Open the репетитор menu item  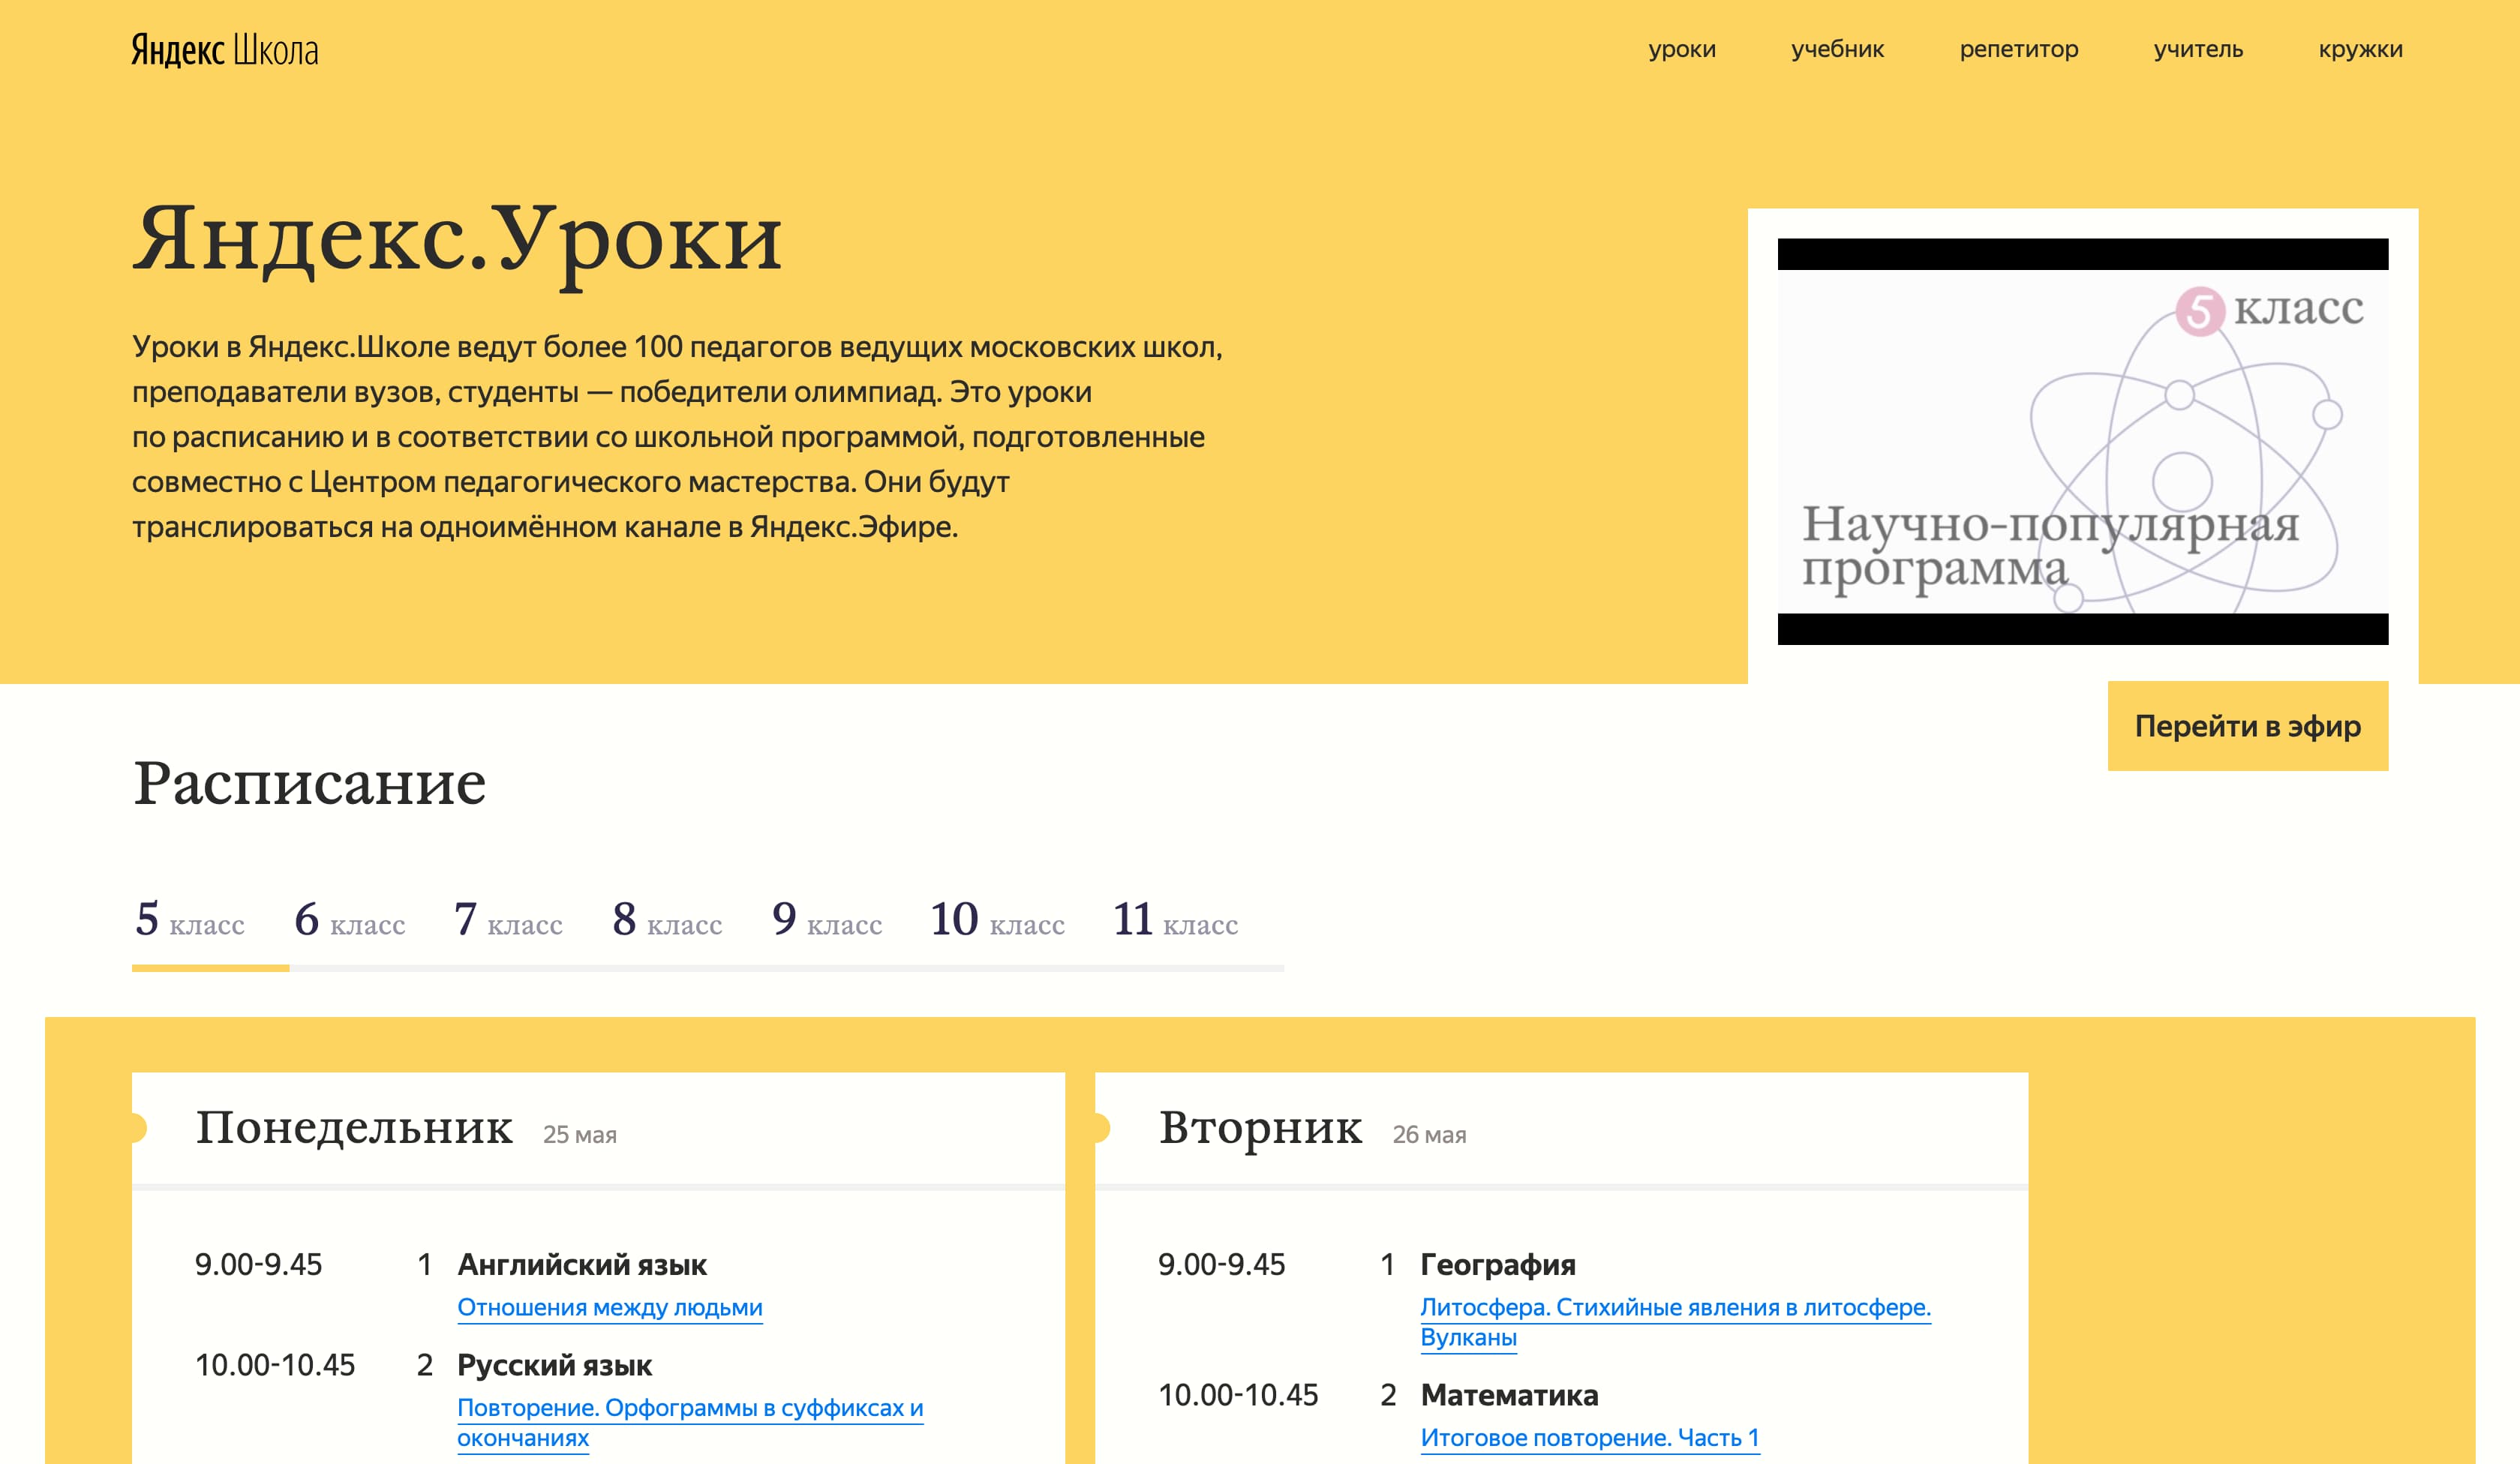pos(2018,49)
